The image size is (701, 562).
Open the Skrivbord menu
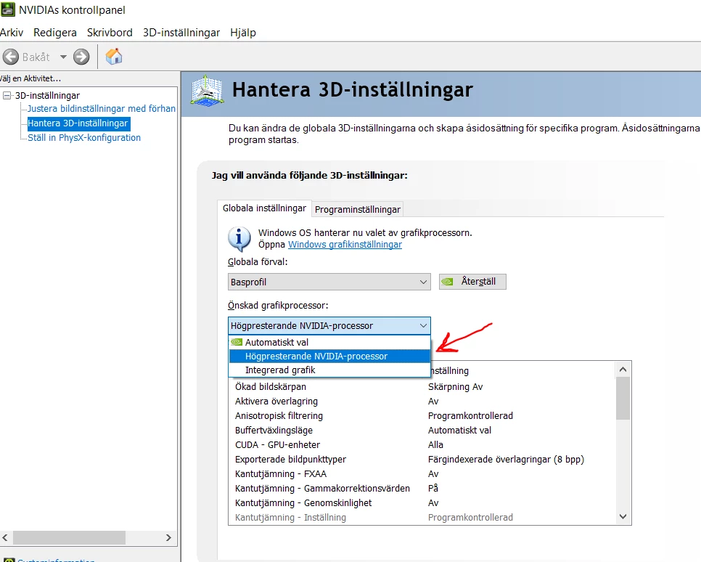coord(110,33)
